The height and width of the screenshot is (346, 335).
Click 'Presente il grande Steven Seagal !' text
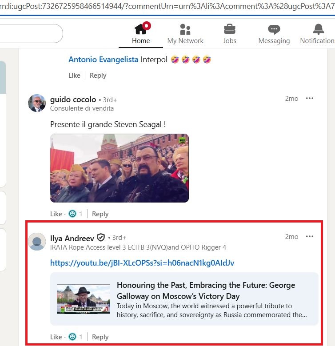108,124
